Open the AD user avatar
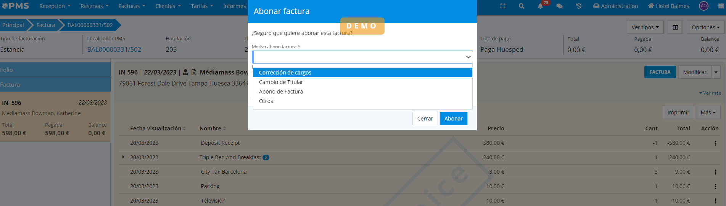The image size is (726, 206). click(x=703, y=6)
